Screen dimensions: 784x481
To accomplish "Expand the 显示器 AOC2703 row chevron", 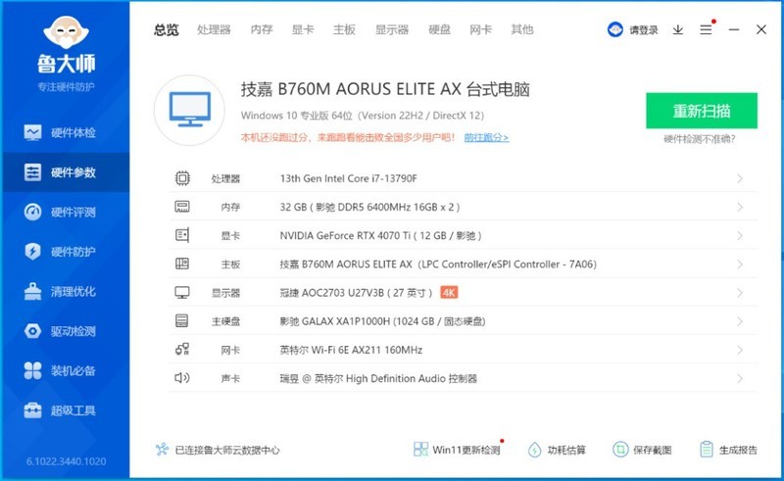I will pos(740,293).
